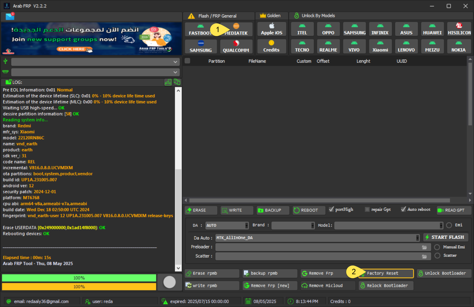
Task: Select the Emi radio button
Action: tap(449, 225)
